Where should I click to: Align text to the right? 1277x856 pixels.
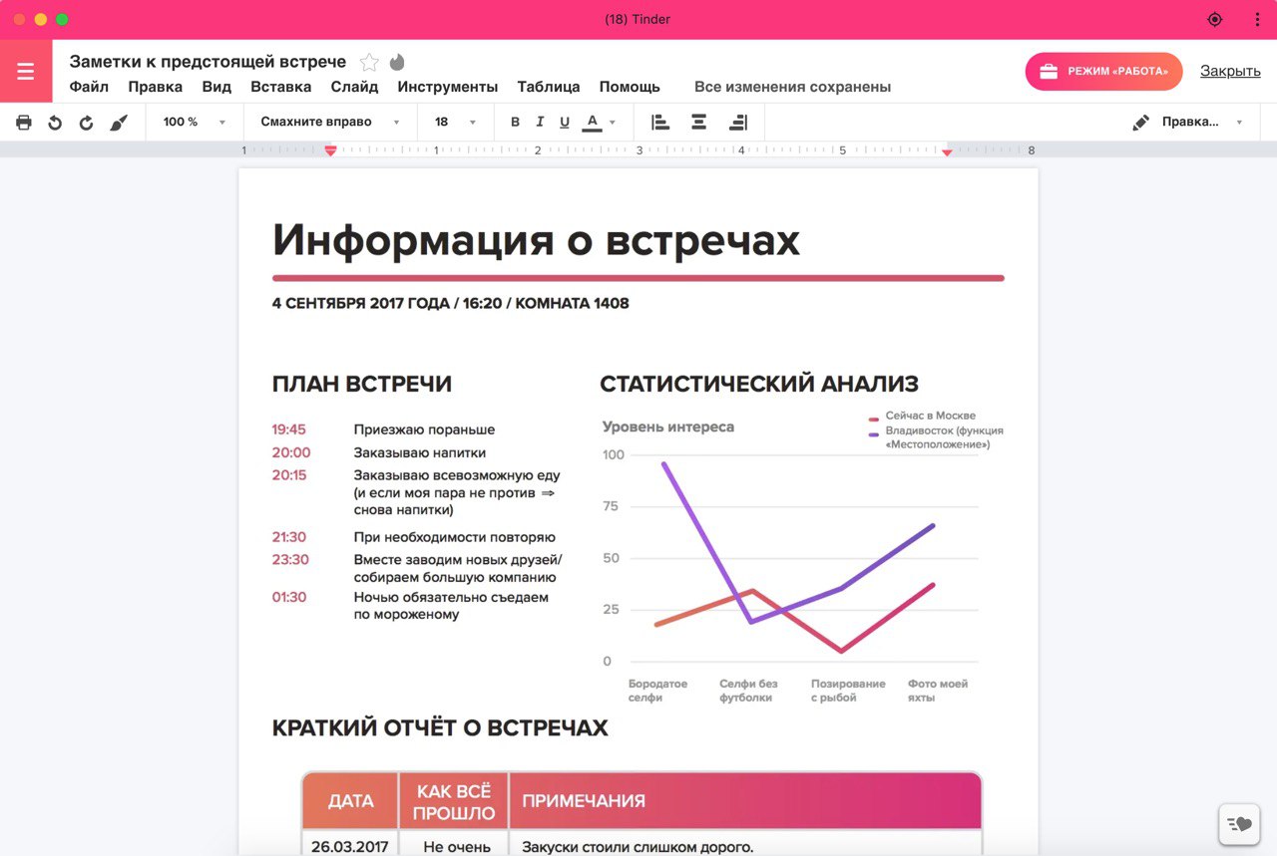(x=738, y=123)
